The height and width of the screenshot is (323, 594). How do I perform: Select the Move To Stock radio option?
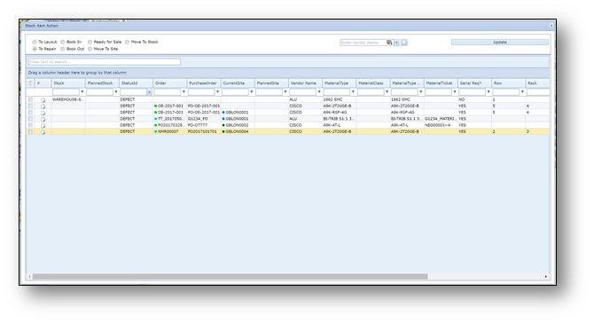tap(128, 42)
